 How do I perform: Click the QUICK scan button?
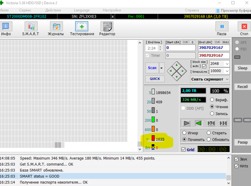coord(155,79)
